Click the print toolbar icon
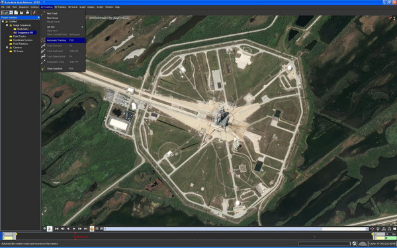The height and width of the screenshot is (248, 397). (x=28, y=13)
